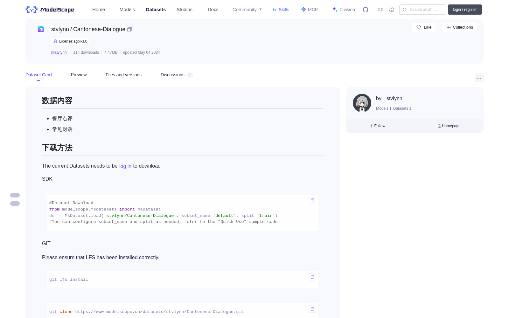Click the '数据内容' heading
This screenshot has width=509, height=318.
57,100
